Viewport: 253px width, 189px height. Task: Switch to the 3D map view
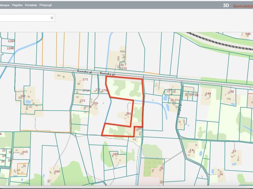[x=226, y=6]
